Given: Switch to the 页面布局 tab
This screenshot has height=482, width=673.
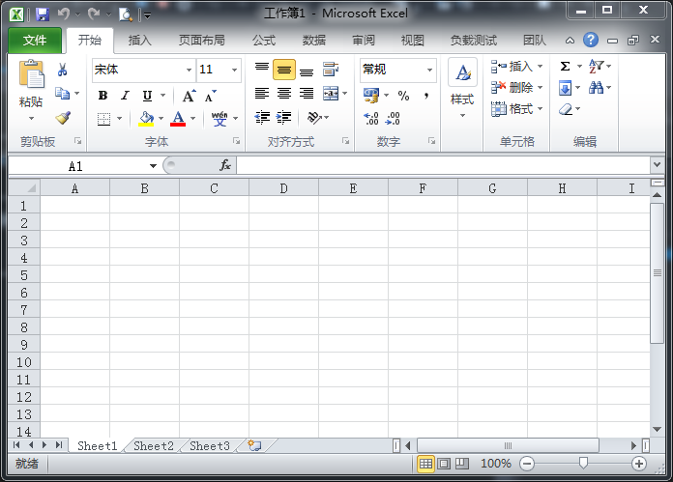Looking at the screenshot, I should coord(202,41).
